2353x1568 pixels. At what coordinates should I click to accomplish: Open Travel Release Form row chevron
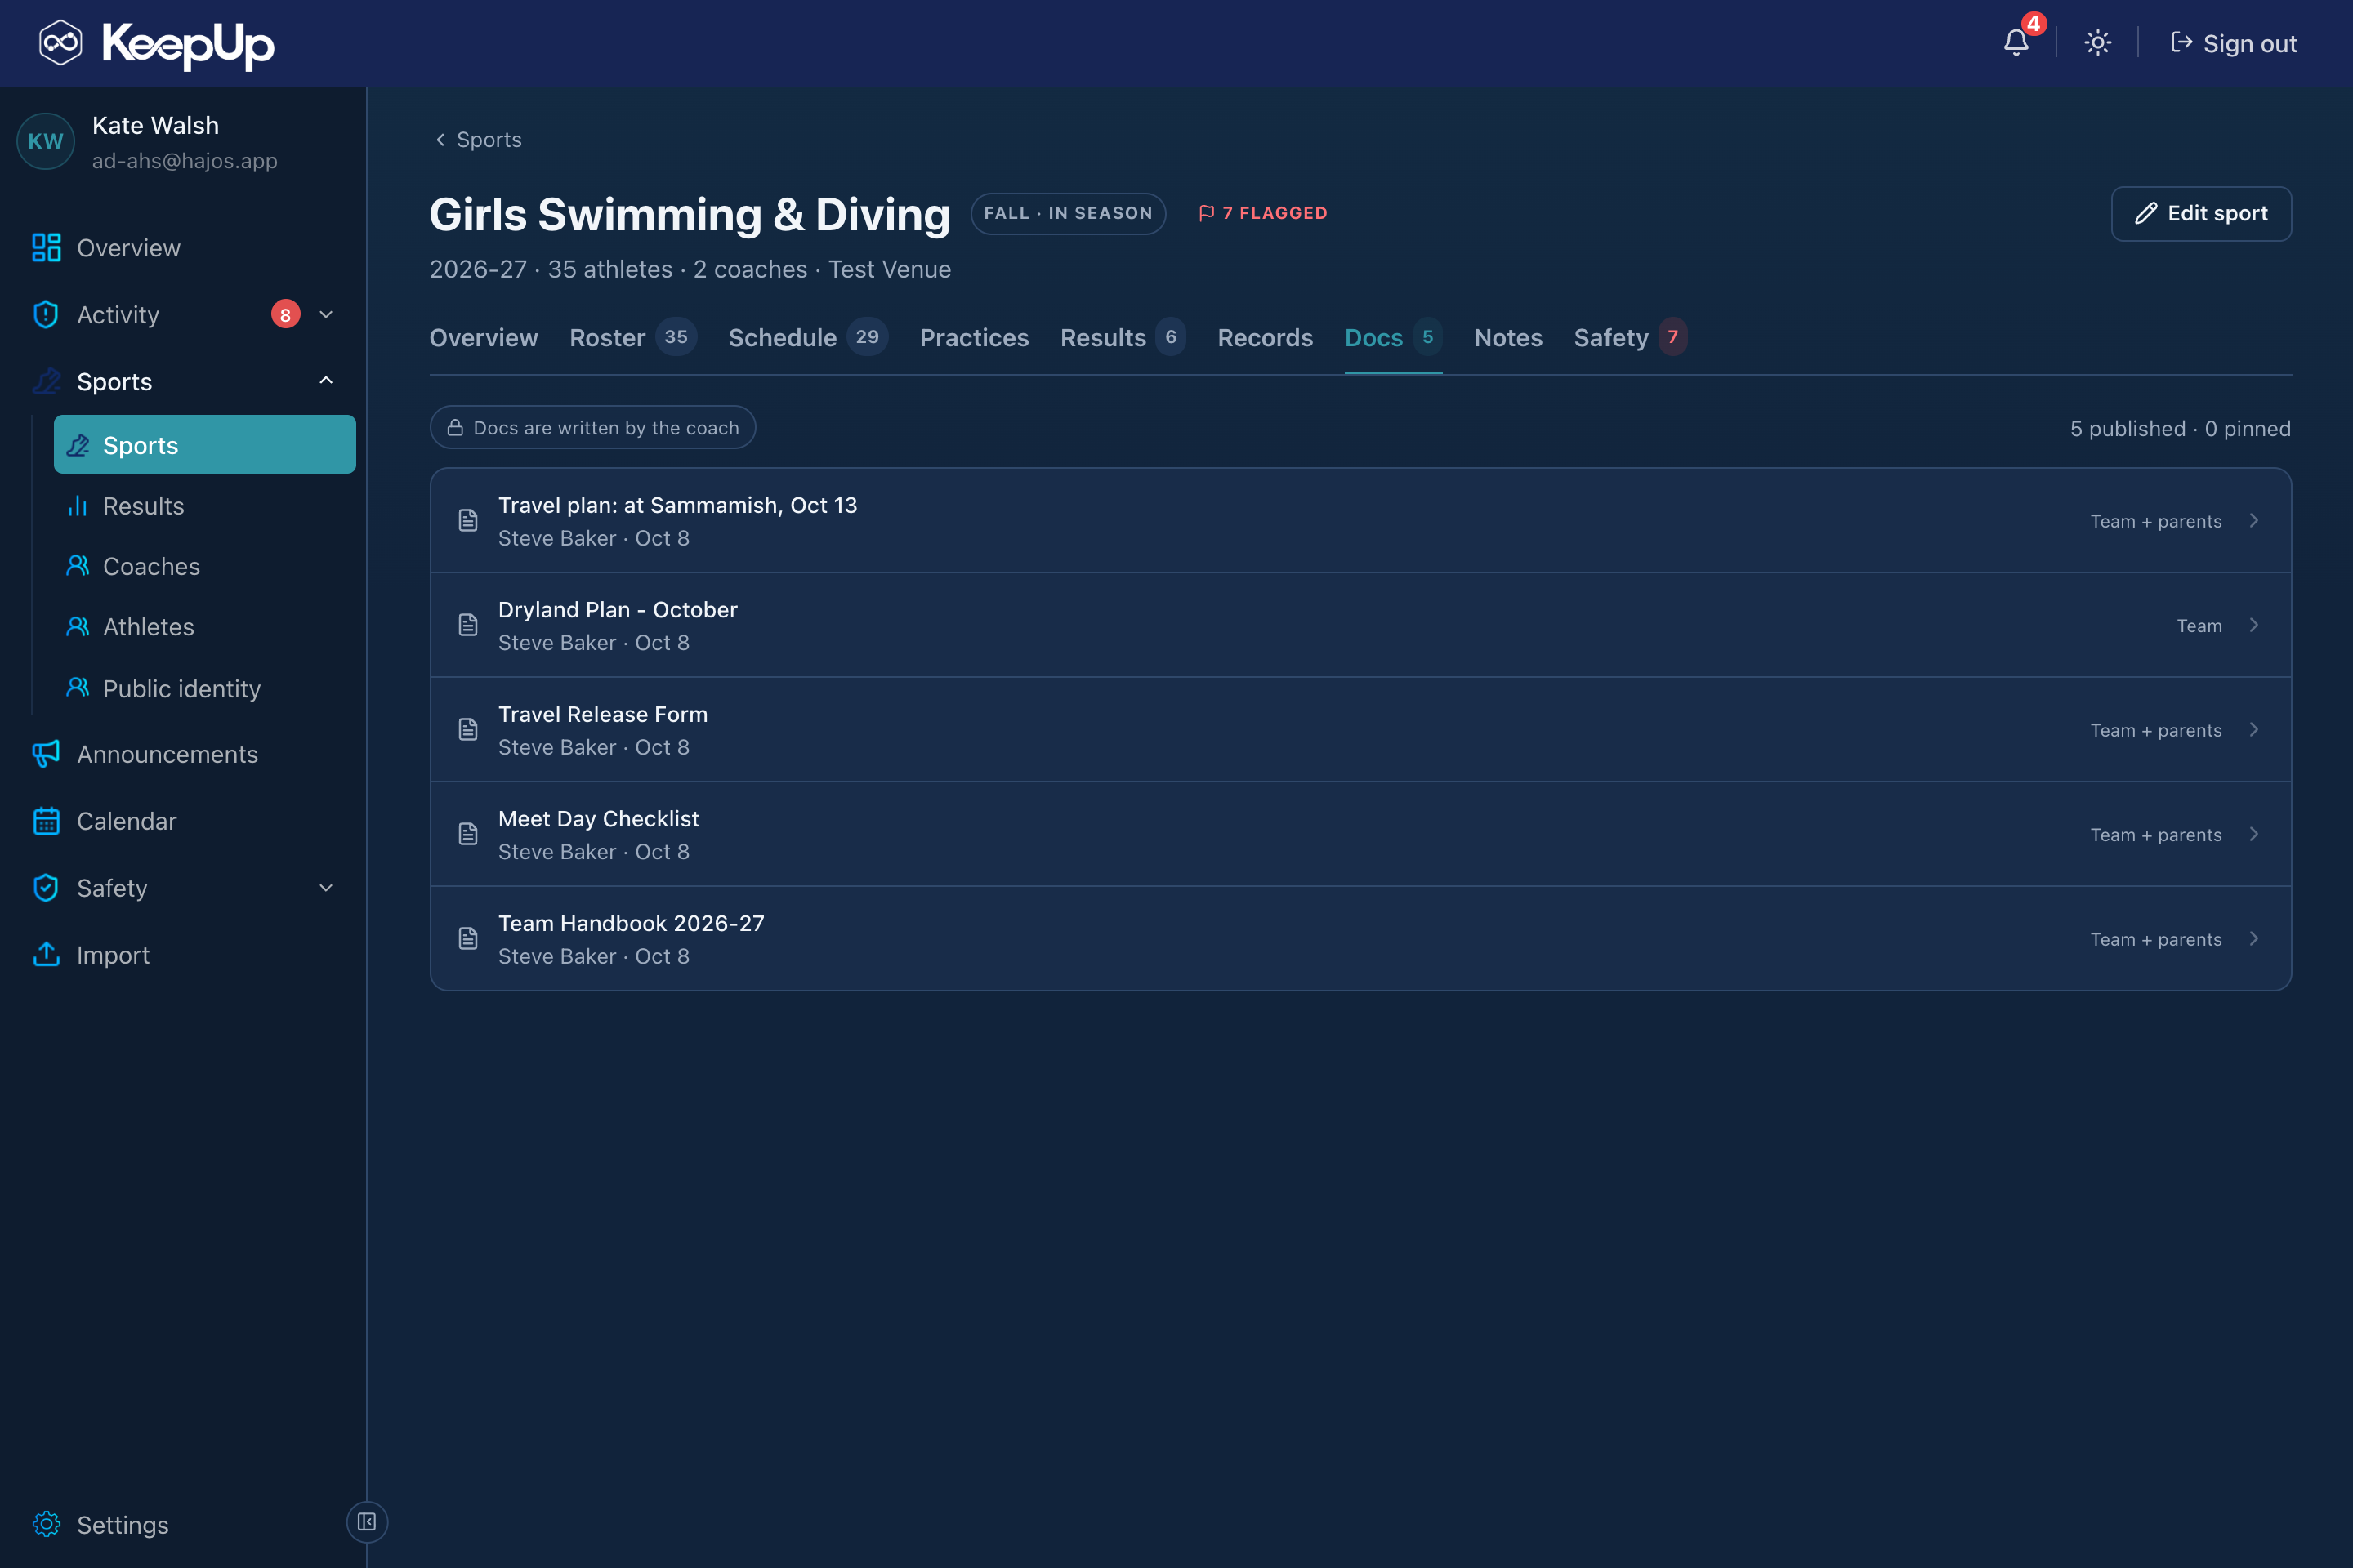pyautogui.click(x=2254, y=729)
